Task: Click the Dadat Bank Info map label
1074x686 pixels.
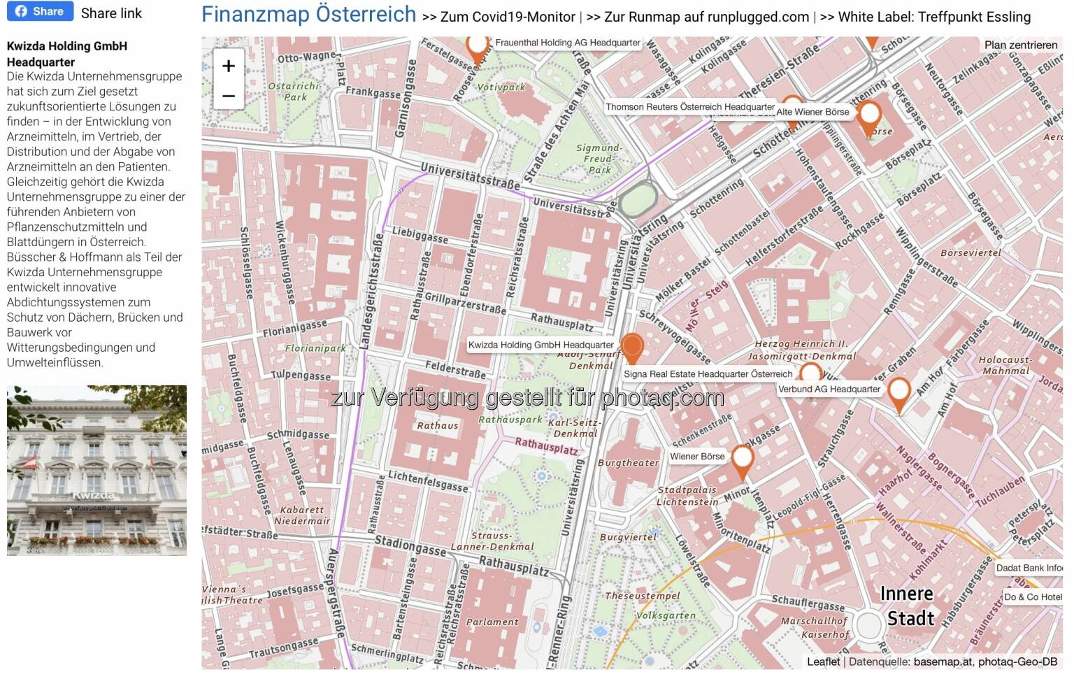Action: coord(1028,568)
